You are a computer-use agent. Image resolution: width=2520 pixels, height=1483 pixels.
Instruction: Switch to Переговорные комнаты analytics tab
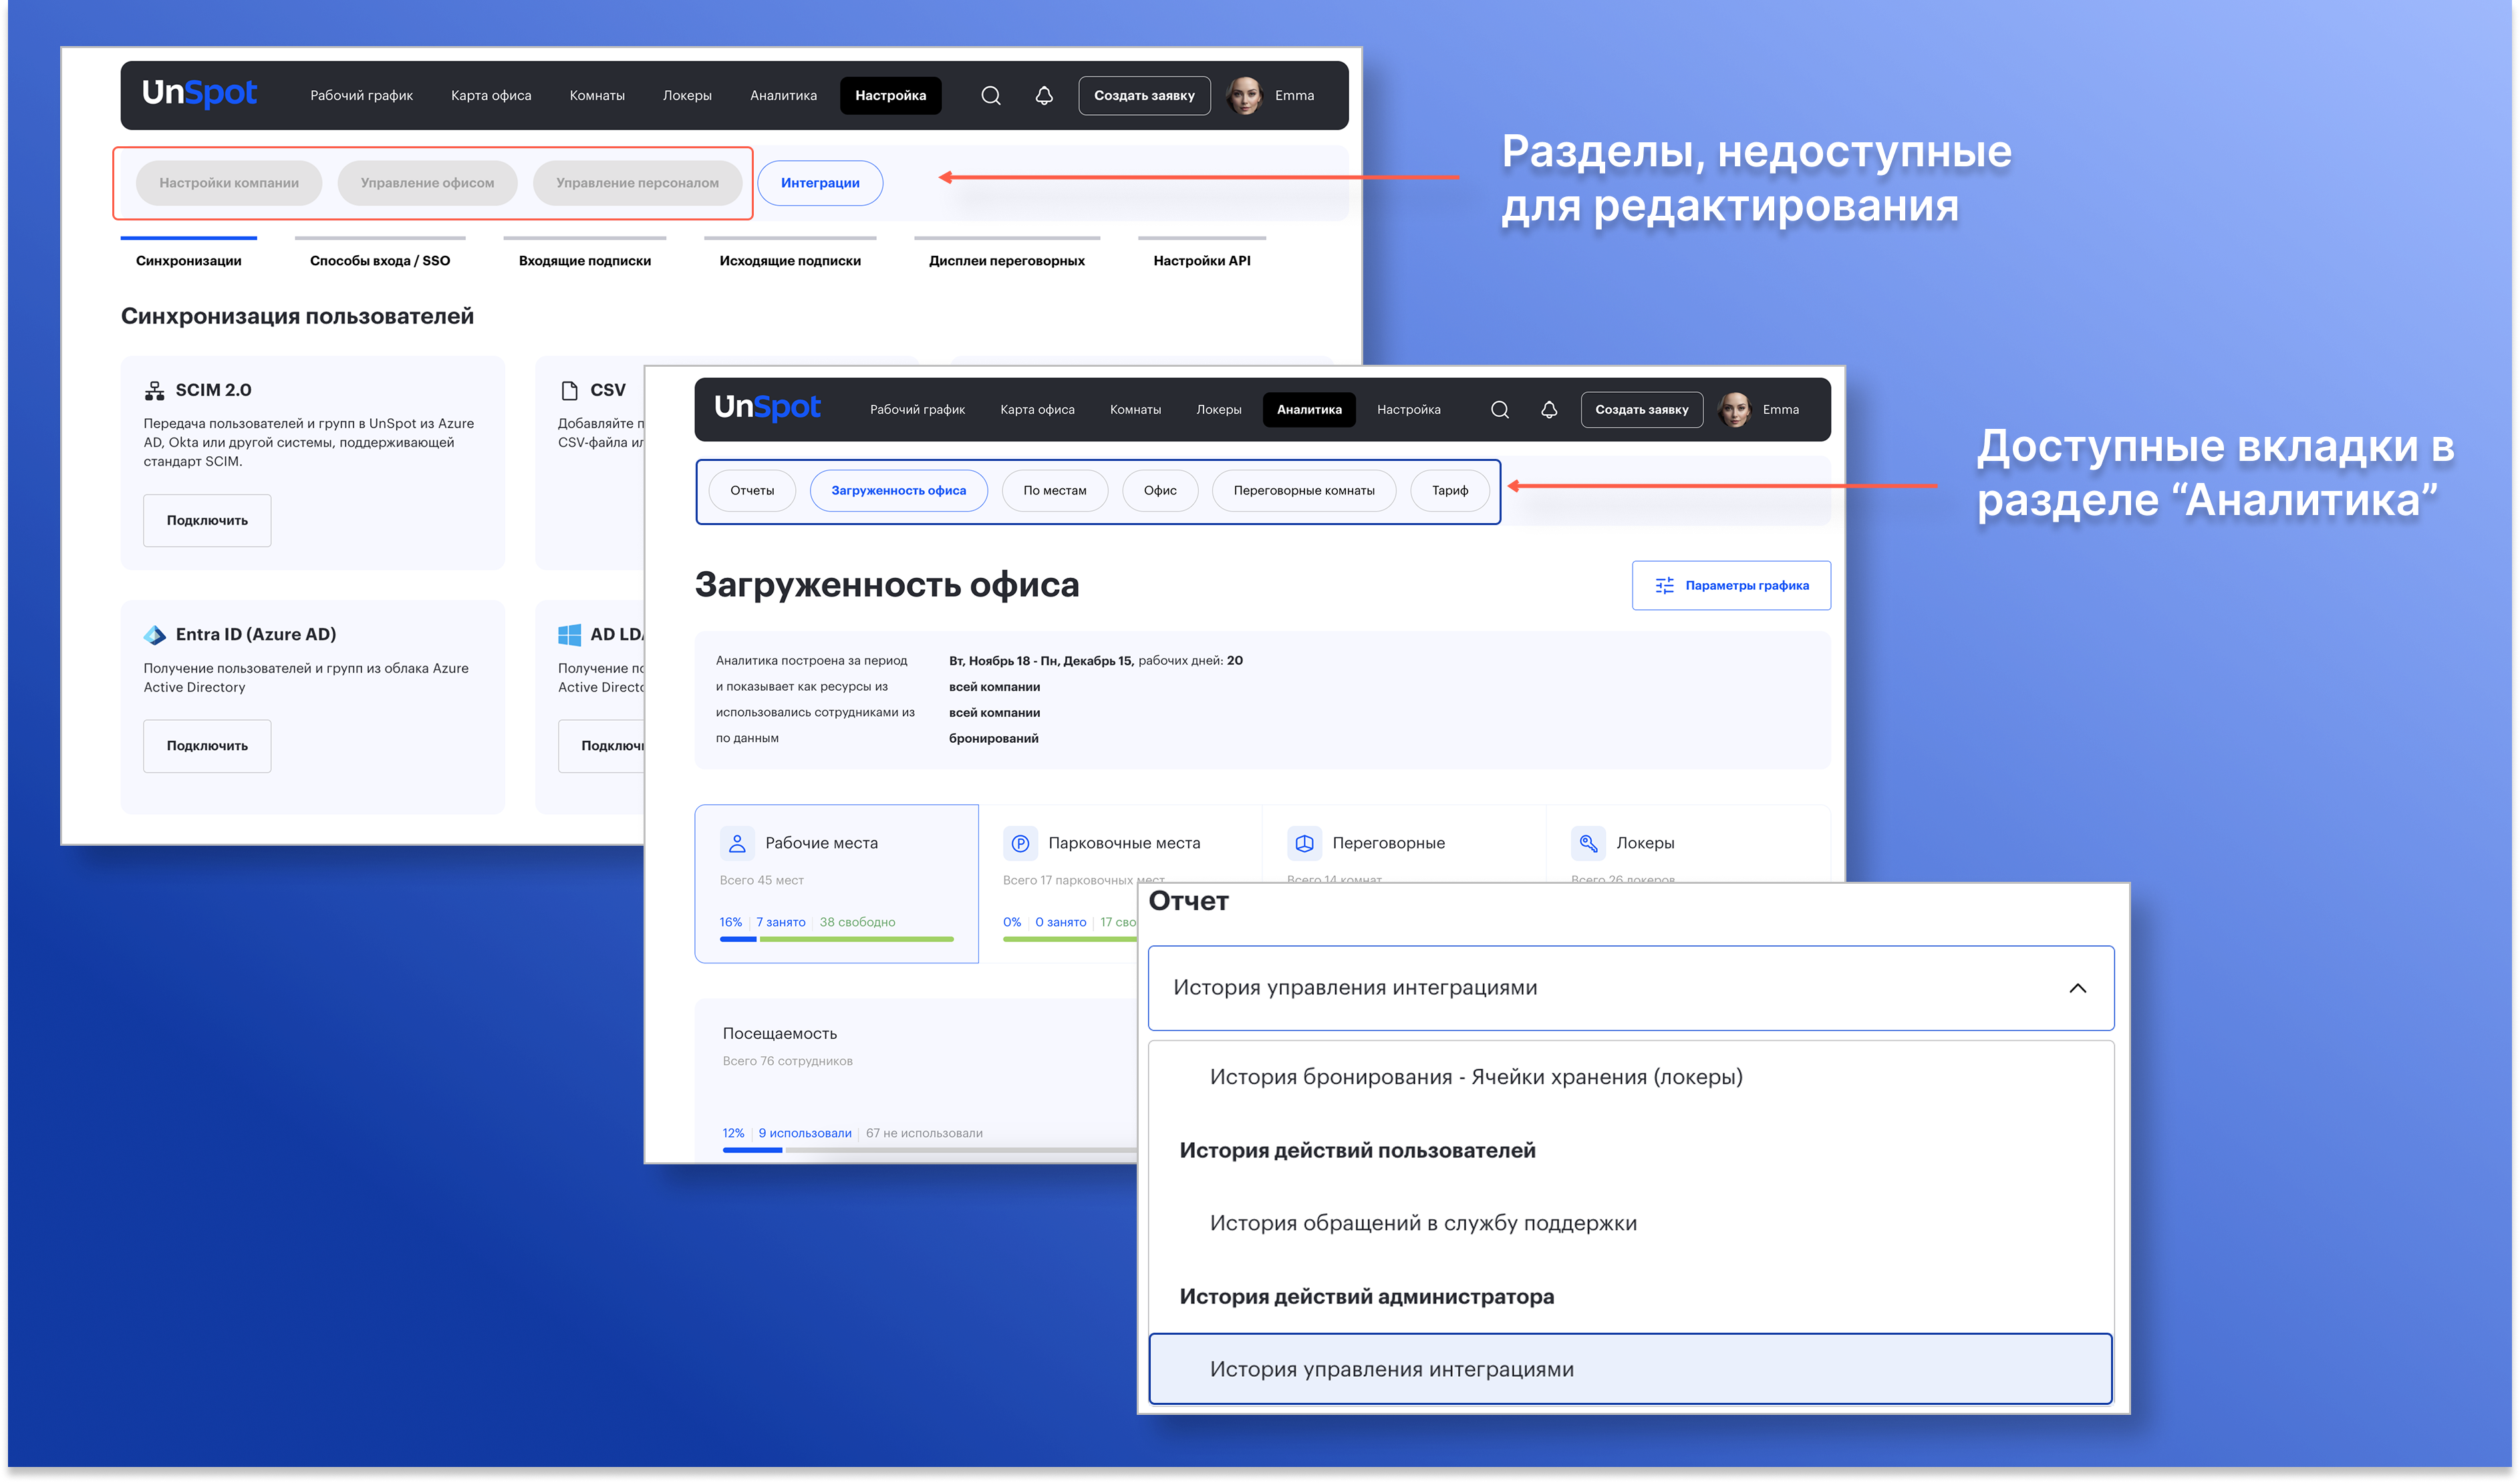pyautogui.click(x=1303, y=491)
